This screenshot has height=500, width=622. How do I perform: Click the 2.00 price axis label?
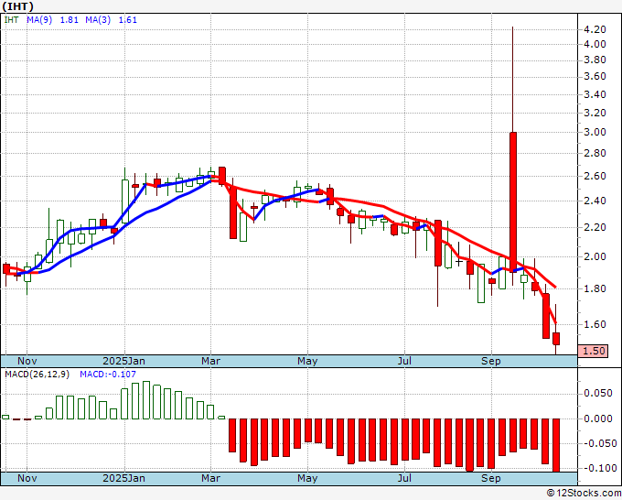595,256
